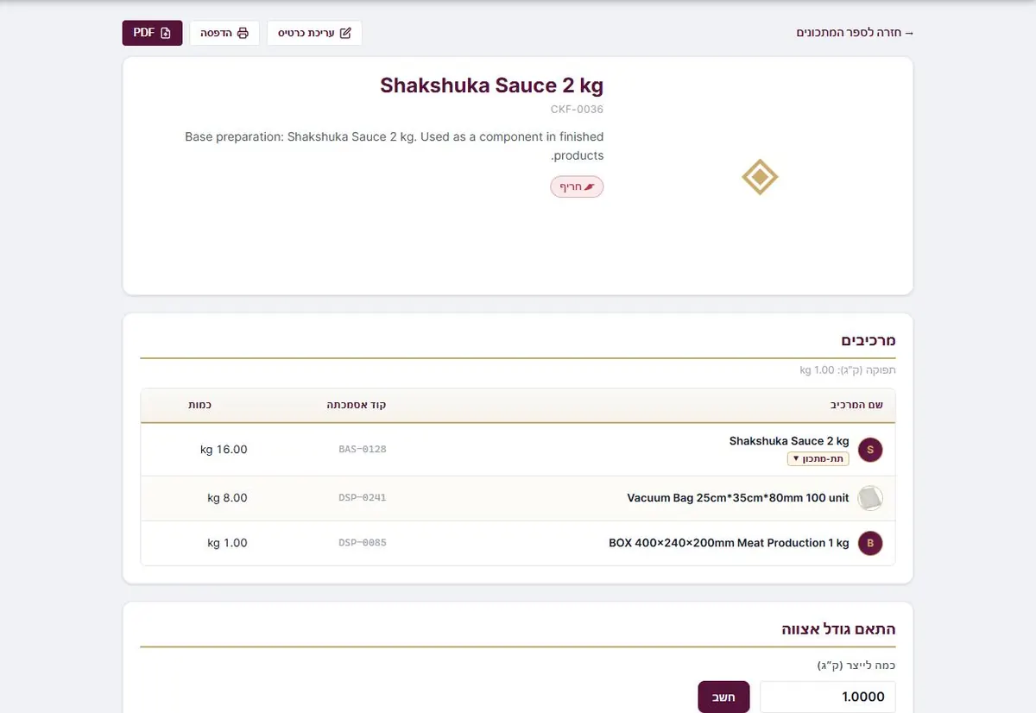The height and width of the screenshot is (713, 1036).
Task: Open עריכת כרטיס edit card
Action: (x=314, y=33)
